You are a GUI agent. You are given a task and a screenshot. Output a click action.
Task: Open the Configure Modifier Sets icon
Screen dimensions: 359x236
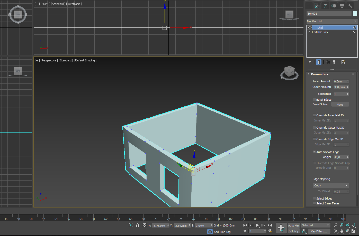tap(343, 62)
